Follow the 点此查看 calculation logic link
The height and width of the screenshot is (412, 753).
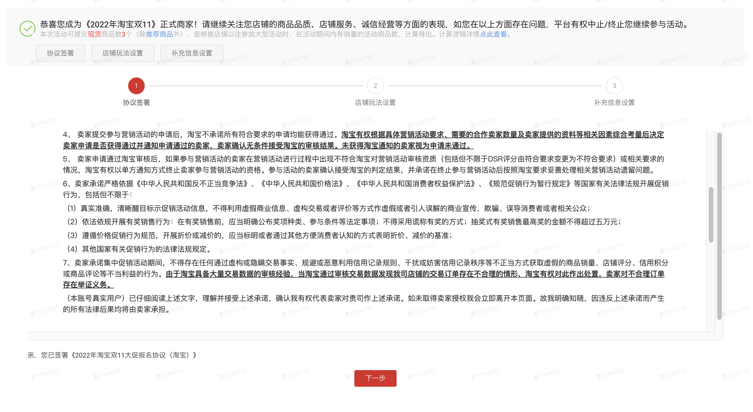pyautogui.click(x=494, y=34)
